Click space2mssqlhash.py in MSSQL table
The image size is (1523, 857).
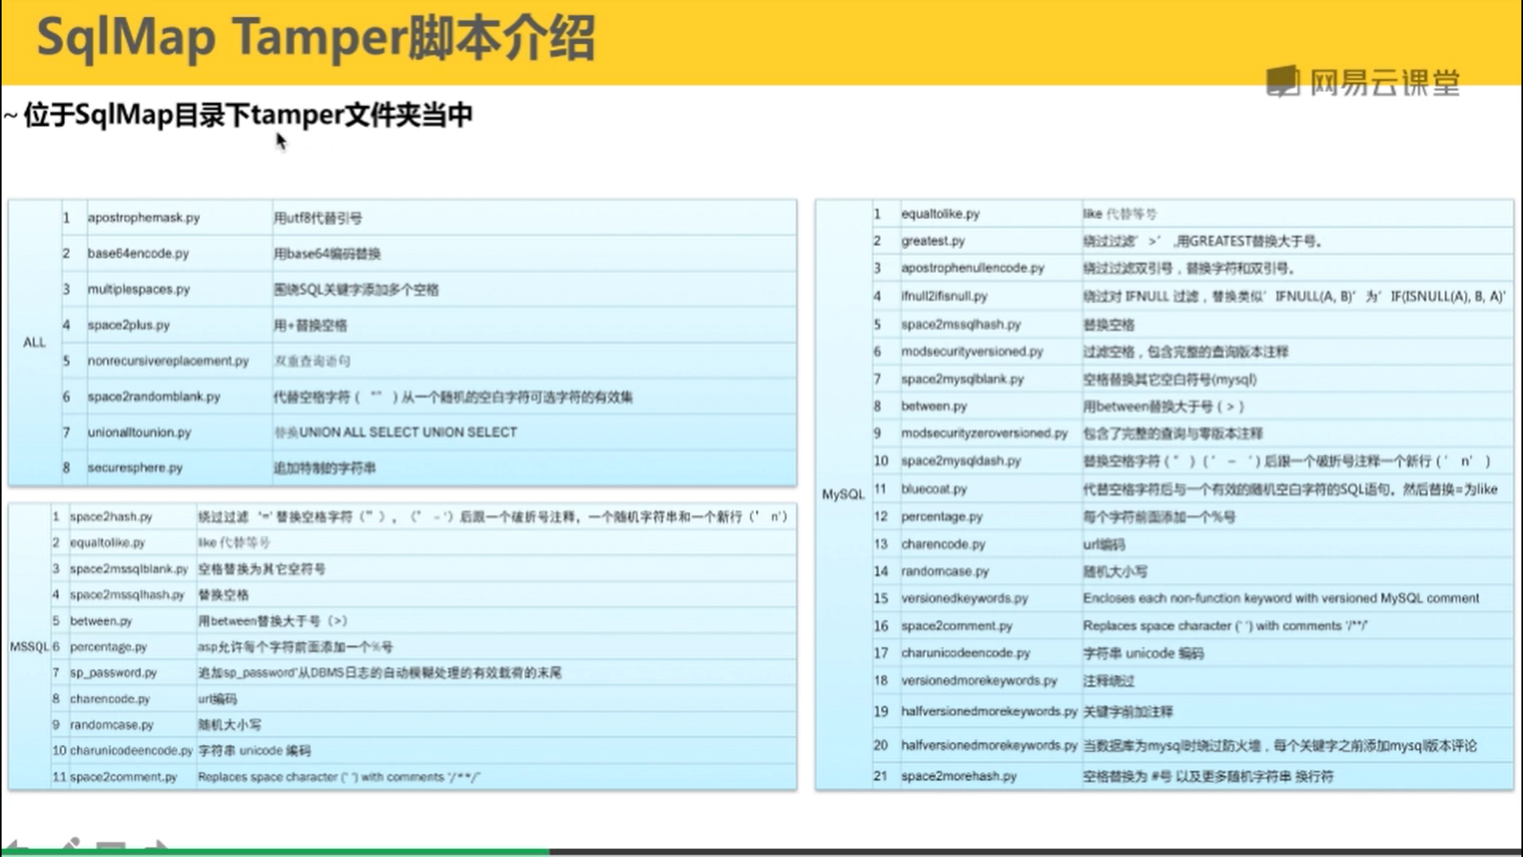127,594
